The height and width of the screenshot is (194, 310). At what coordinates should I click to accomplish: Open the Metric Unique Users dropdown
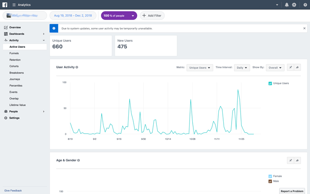[x=200, y=68]
